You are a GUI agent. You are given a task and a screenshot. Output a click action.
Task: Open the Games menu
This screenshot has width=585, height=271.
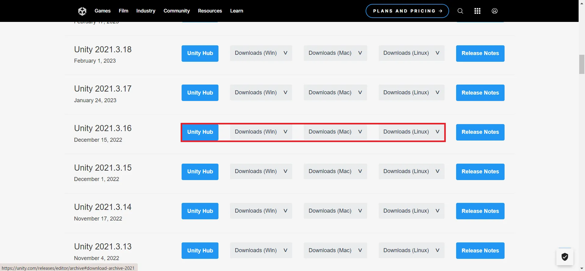point(102,11)
